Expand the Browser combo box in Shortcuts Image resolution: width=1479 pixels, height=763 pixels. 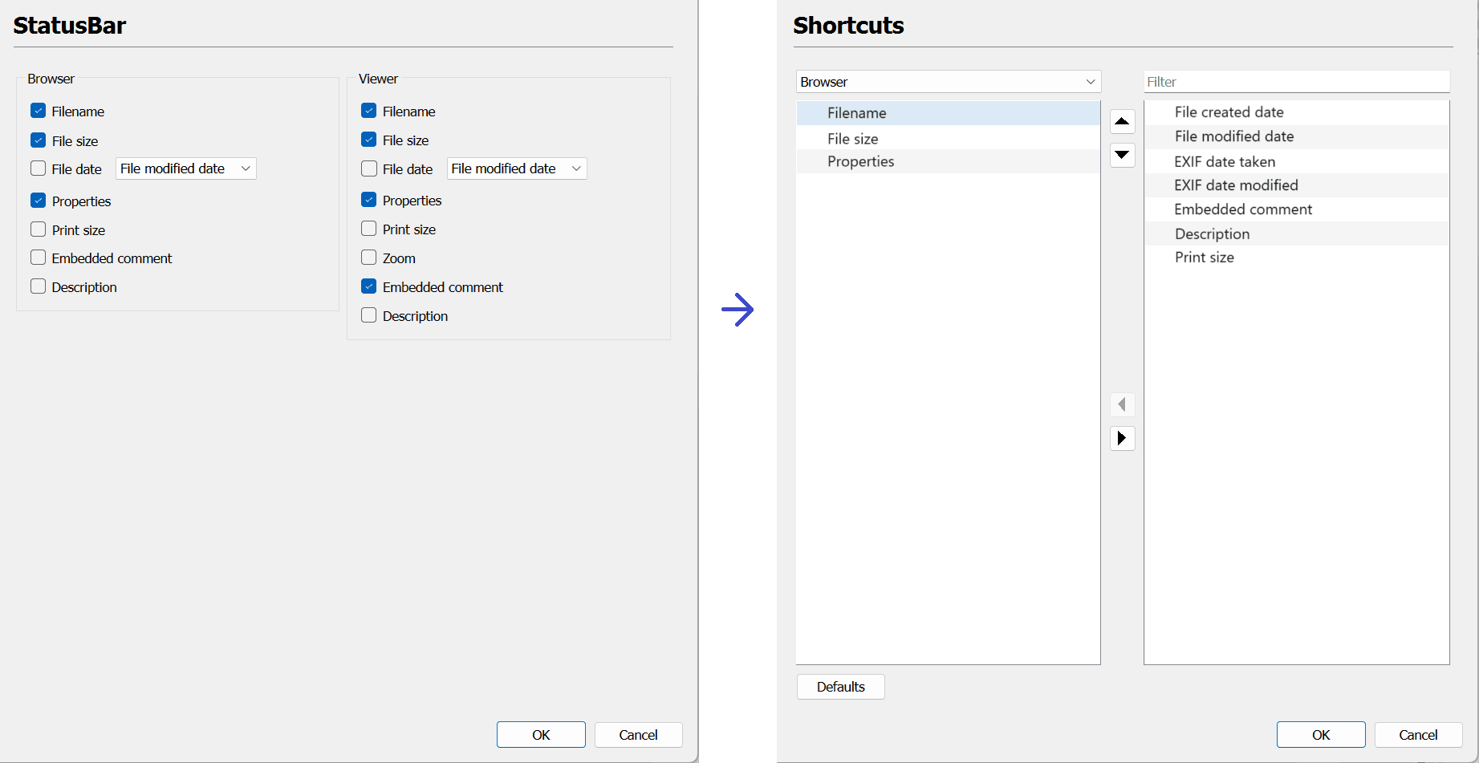point(948,82)
